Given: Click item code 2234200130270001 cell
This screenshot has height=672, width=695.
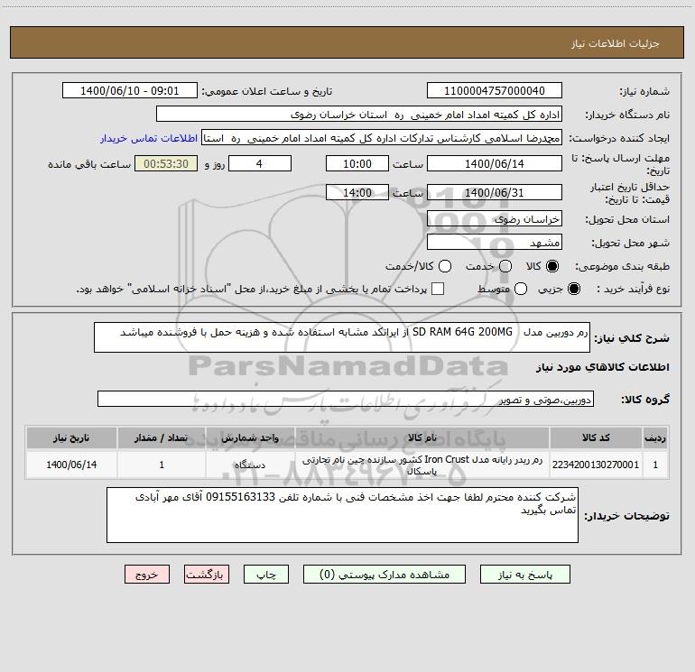Looking at the screenshot, I should pyautogui.click(x=596, y=465).
